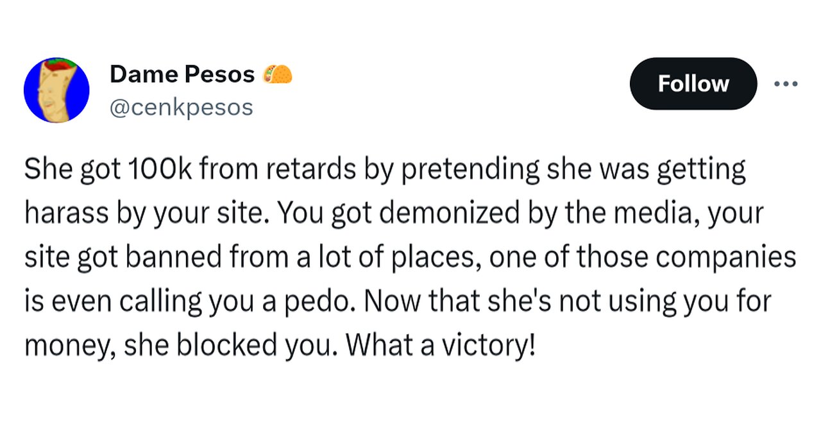Open the @cenkpesos handle link
The image size is (821, 422).
[x=182, y=106]
